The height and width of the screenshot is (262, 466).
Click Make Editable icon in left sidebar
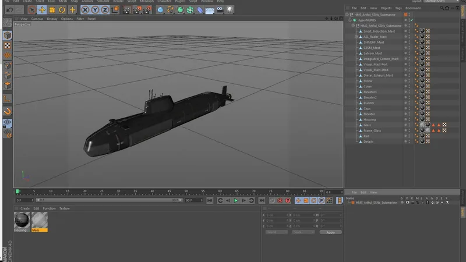pyautogui.click(x=8, y=23)
